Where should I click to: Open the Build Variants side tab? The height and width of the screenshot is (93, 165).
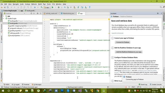tap(1, 64)
